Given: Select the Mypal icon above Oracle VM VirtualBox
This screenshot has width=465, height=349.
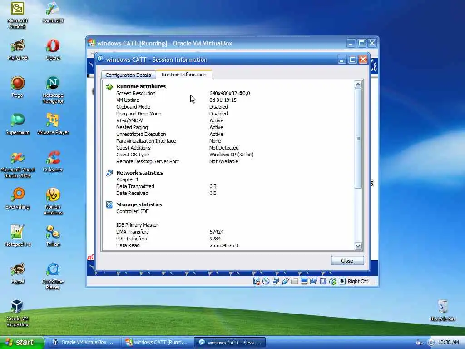Looking at the screenshot, I should (18, 273).
